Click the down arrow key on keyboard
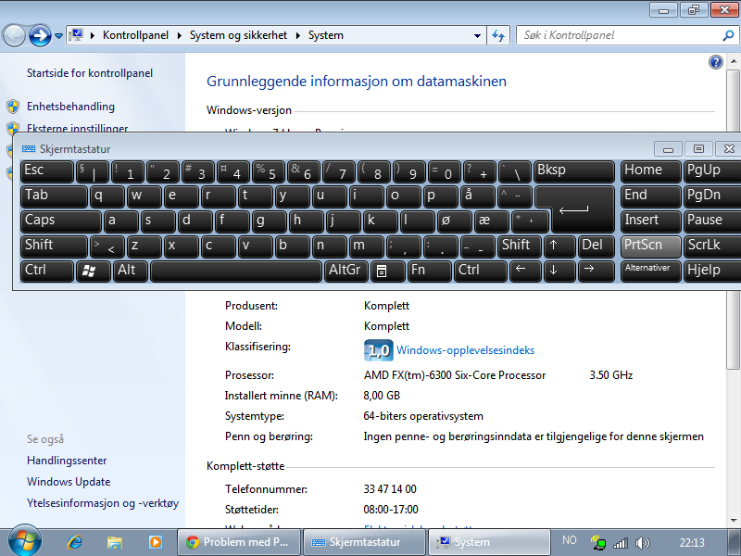This screenshot has height=556, width=741. [x=559, y=272]
